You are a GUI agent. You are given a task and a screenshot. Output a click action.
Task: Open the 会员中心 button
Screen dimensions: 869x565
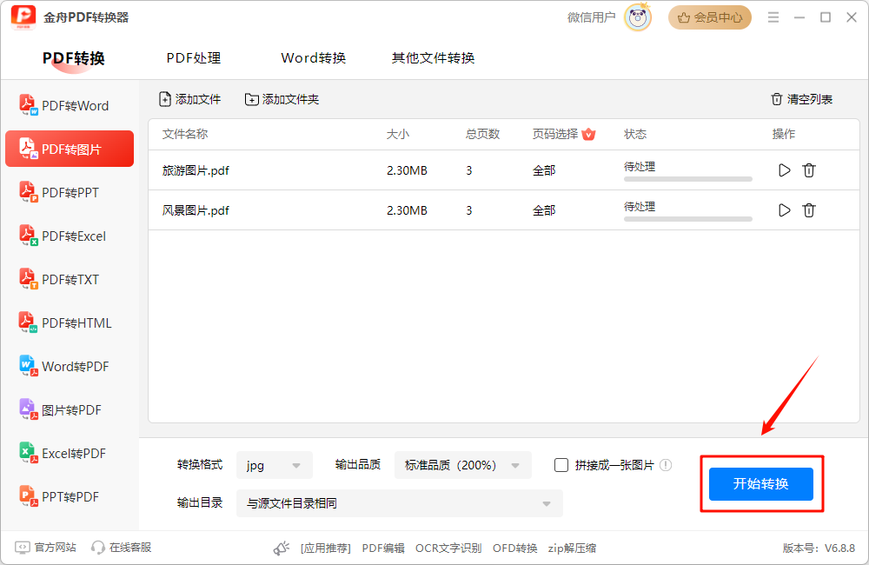[709, 17]
